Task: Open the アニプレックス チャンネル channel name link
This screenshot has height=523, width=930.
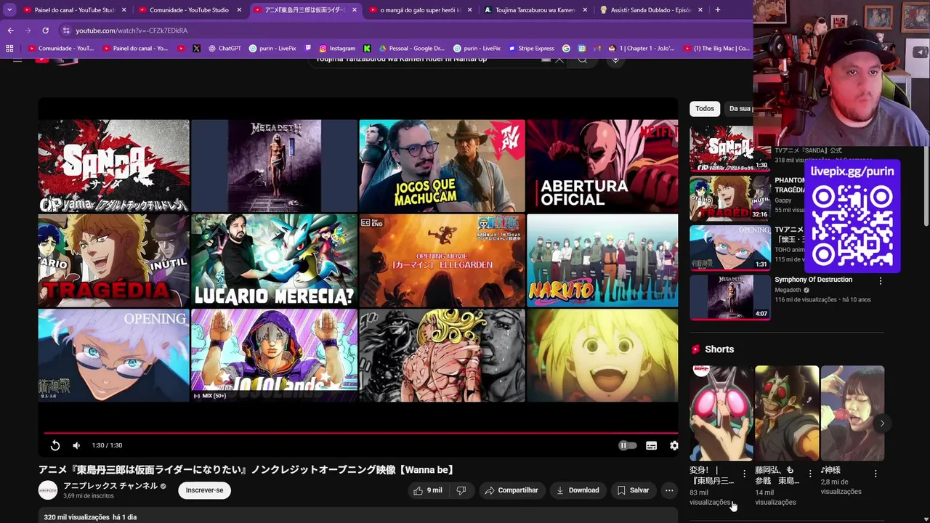Action: coord(110,486)
